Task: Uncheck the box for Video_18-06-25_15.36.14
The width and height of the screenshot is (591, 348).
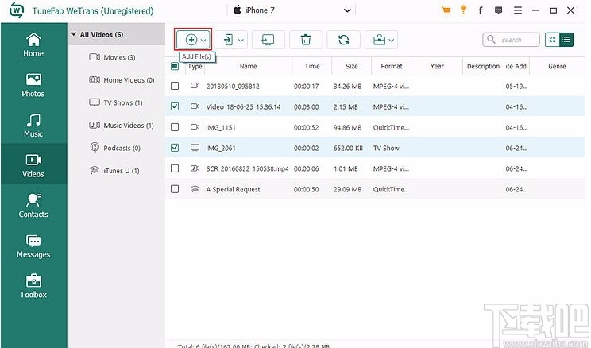Action: (175, 106)
